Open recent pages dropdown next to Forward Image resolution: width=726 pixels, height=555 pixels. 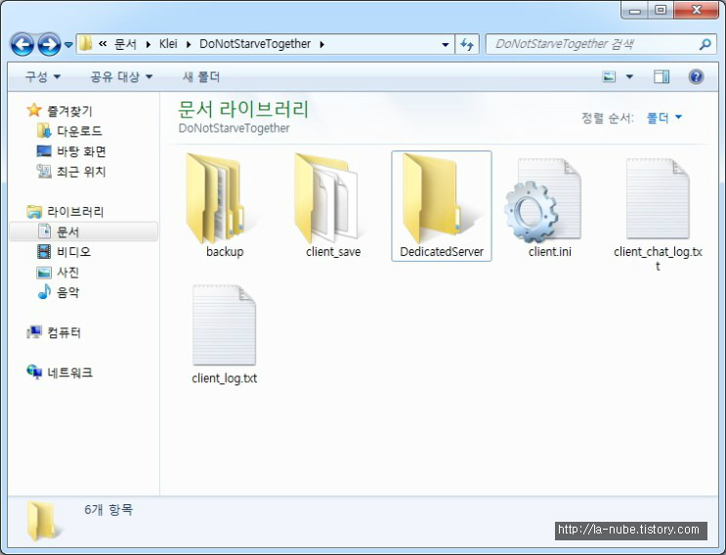pyautogui.click(x=68, y=45)
